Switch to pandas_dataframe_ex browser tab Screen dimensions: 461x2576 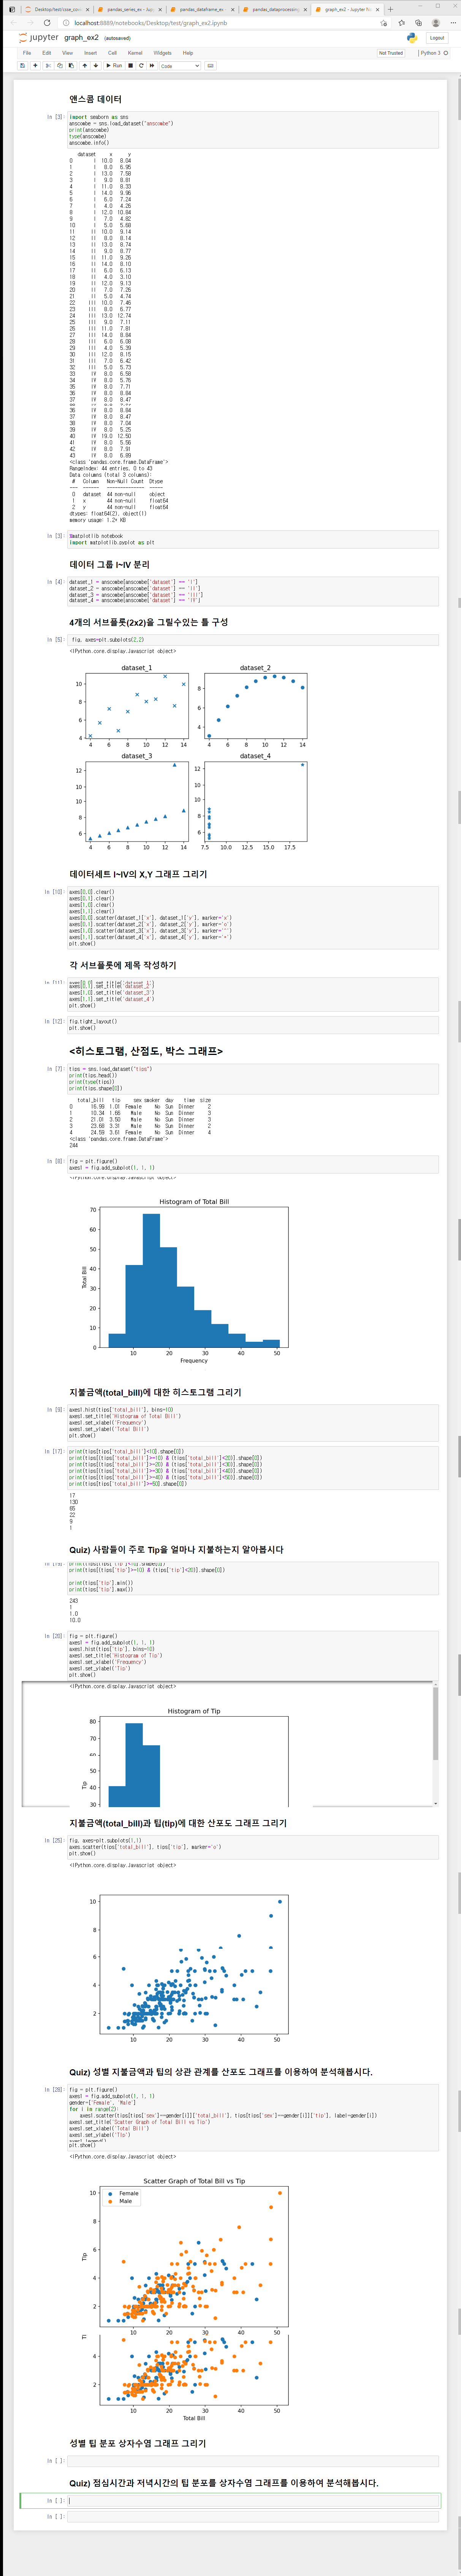[x=202, y=9]
